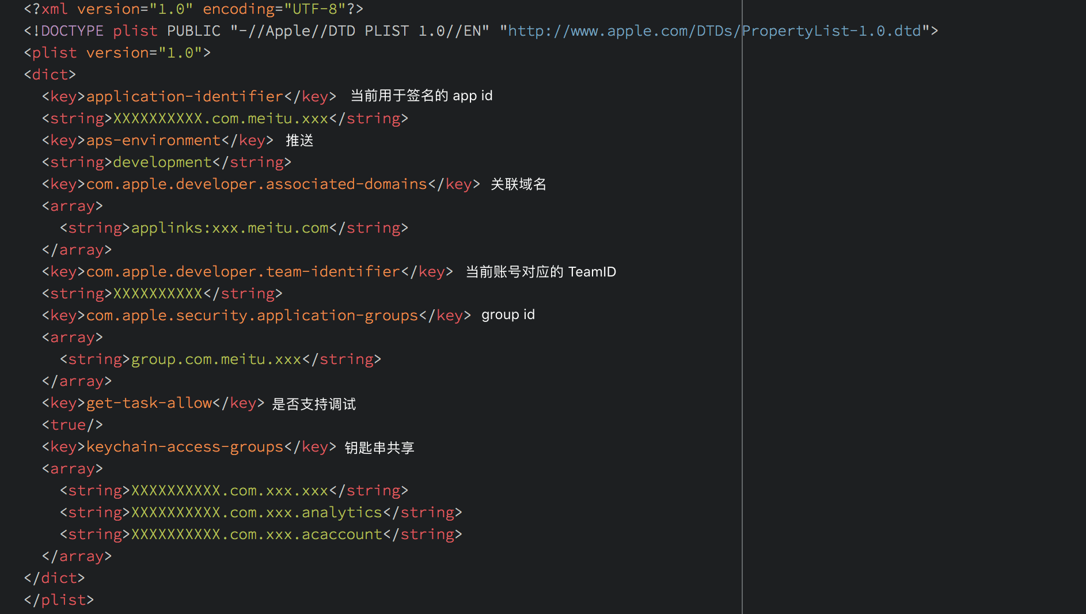Click the keychain-access-groups key name

click(184, 447)
